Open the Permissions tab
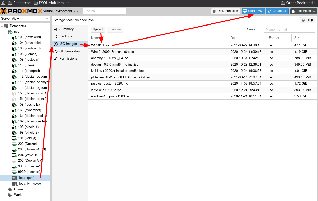The width and height of the screenshot is (318, 201). coord(70,59)
